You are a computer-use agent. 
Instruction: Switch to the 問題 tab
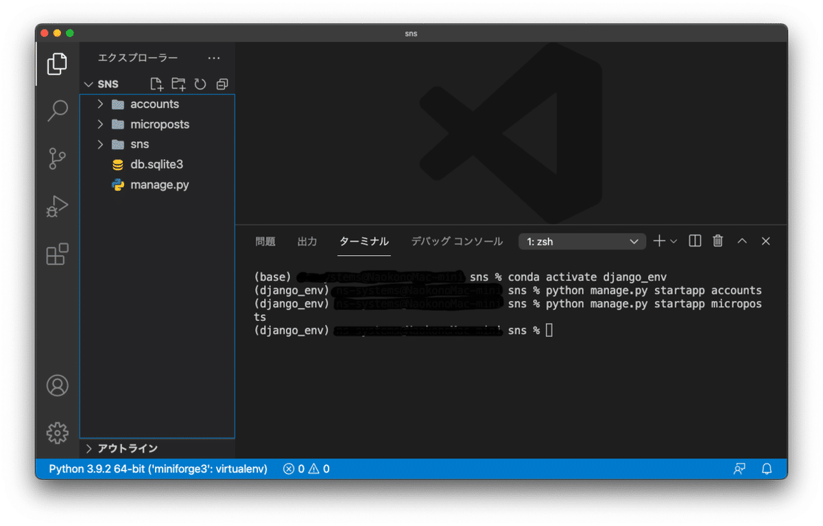(x=265, y=241)
